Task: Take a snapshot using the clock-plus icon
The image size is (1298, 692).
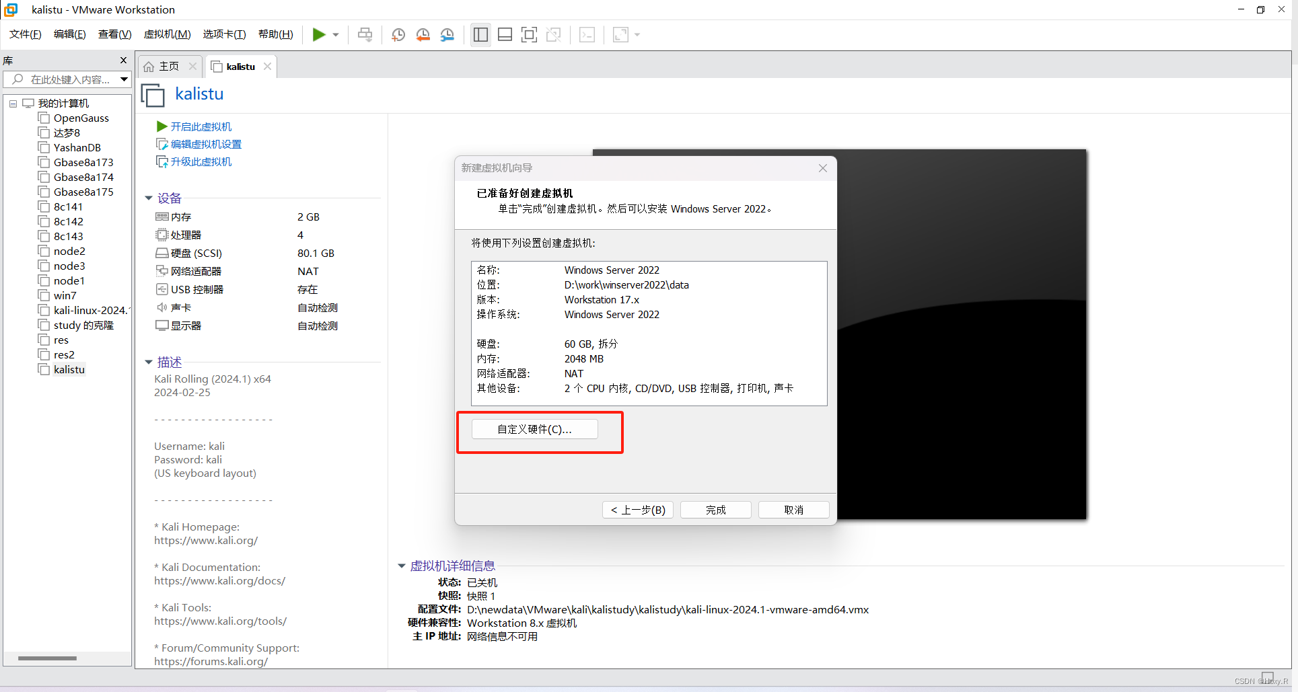Action: (398, 34)
